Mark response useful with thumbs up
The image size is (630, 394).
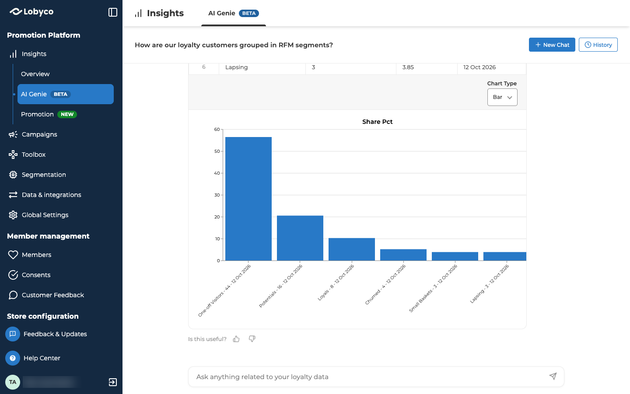pos(236,339)
